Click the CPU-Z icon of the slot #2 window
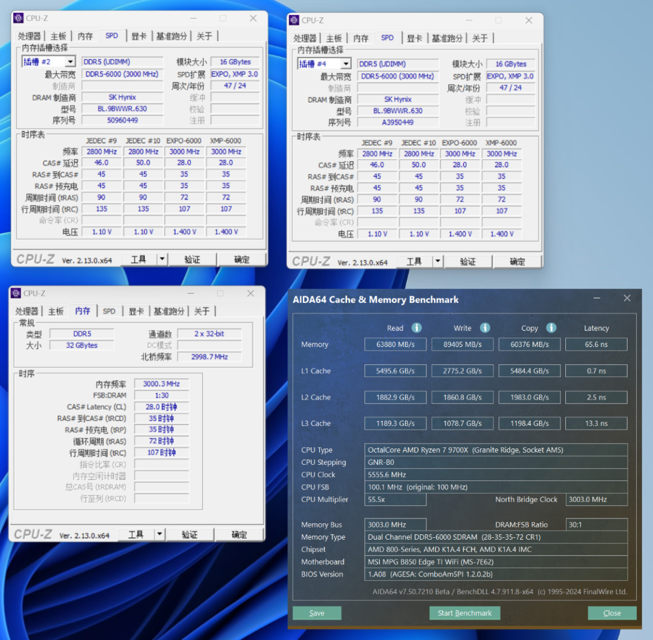Screen dimensions: 653x640 pos(18,18)
